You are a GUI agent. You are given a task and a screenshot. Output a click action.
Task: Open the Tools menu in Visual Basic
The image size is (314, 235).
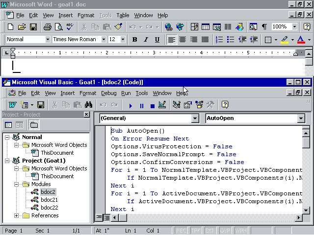coord(142,93)
